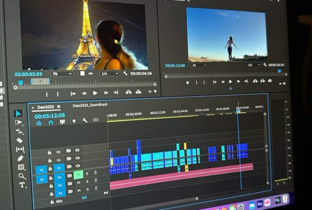Click the timeline playhead timecode 00:05:12:08

50,115
